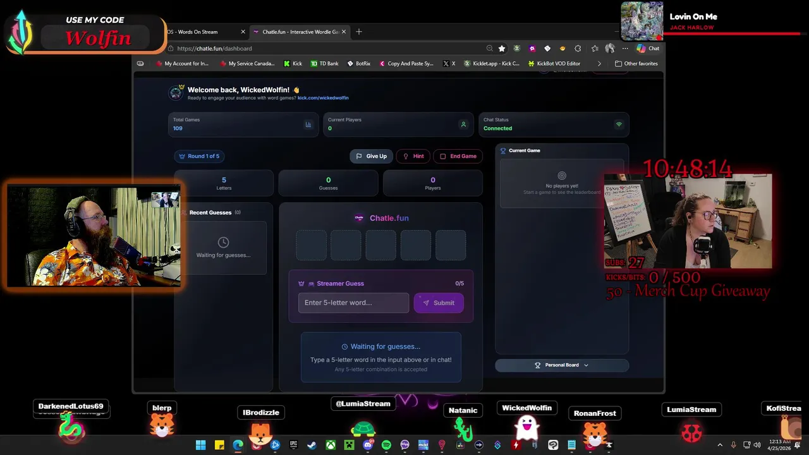Screen dimensions: 809x455
Task: Submit the streamer guess
Action: (439, 303)
